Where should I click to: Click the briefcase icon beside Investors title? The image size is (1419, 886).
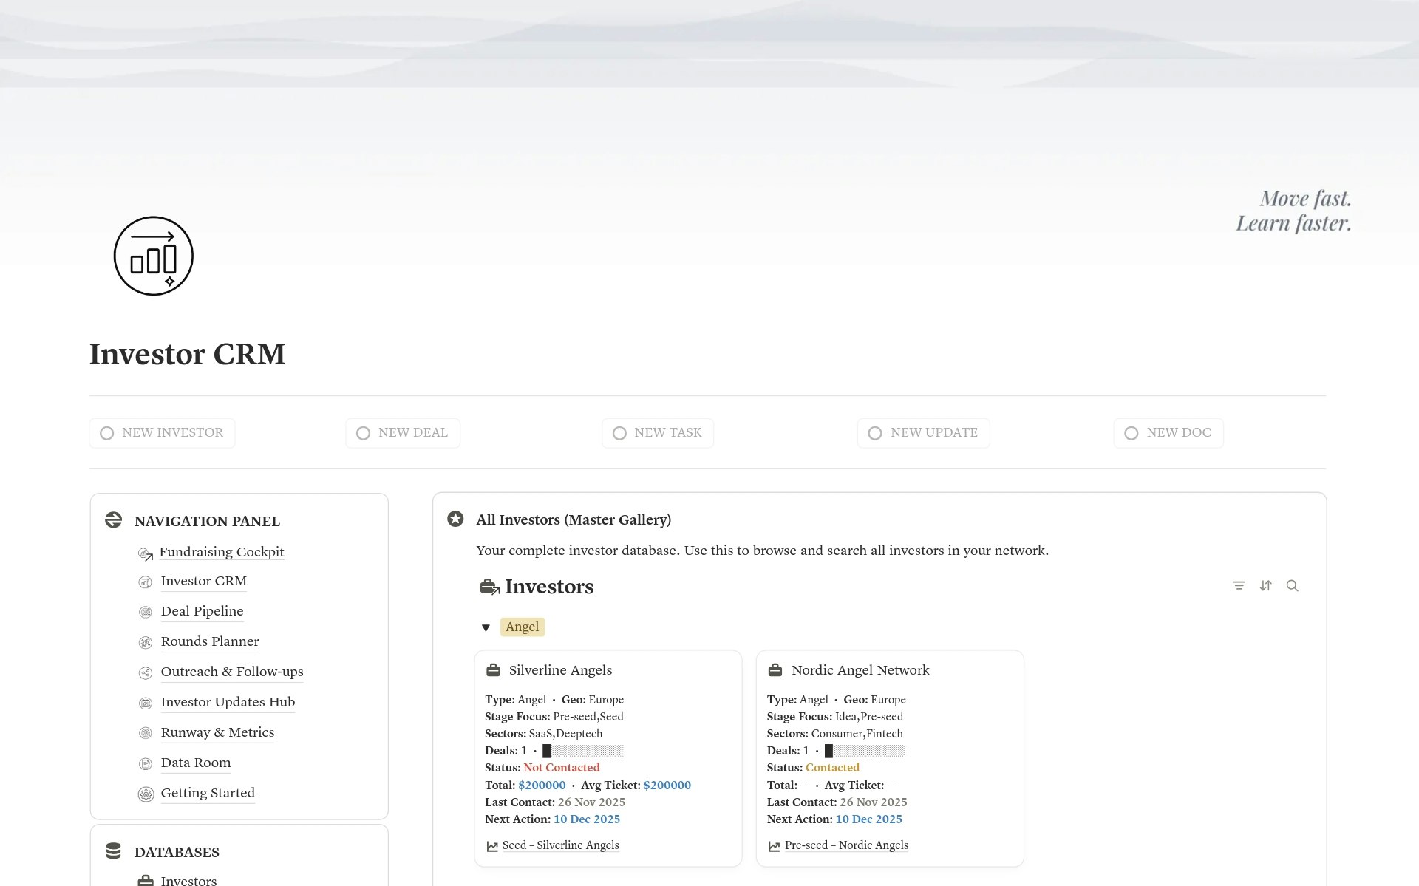click(x=489, y=586)
